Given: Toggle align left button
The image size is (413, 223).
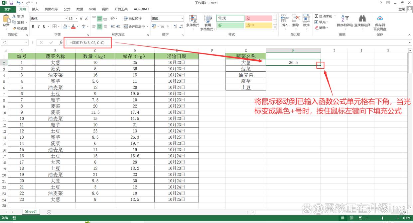Looking at the screenshot, I should pos(94,27).
